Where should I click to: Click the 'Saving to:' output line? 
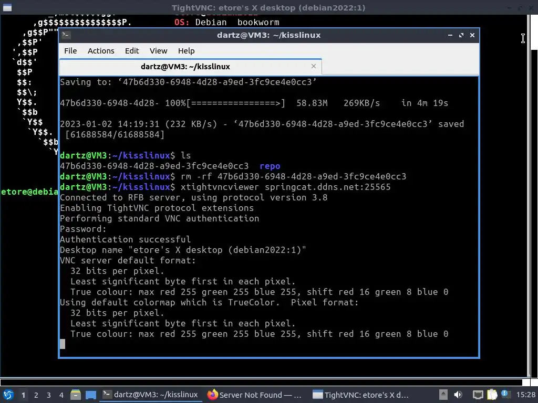(188, 82)
